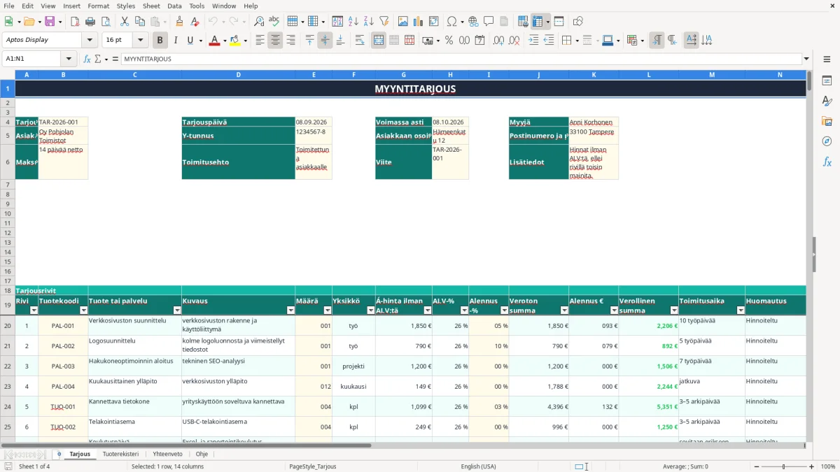The height and width of the screenshot is (472, 840).
Task: Toggle Underline formatting
Action: click(190, 41)
